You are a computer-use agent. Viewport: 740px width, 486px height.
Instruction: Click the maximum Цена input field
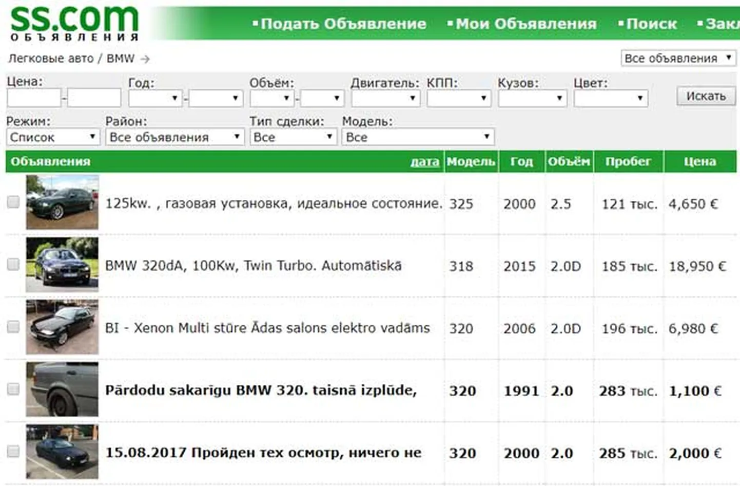94,98
